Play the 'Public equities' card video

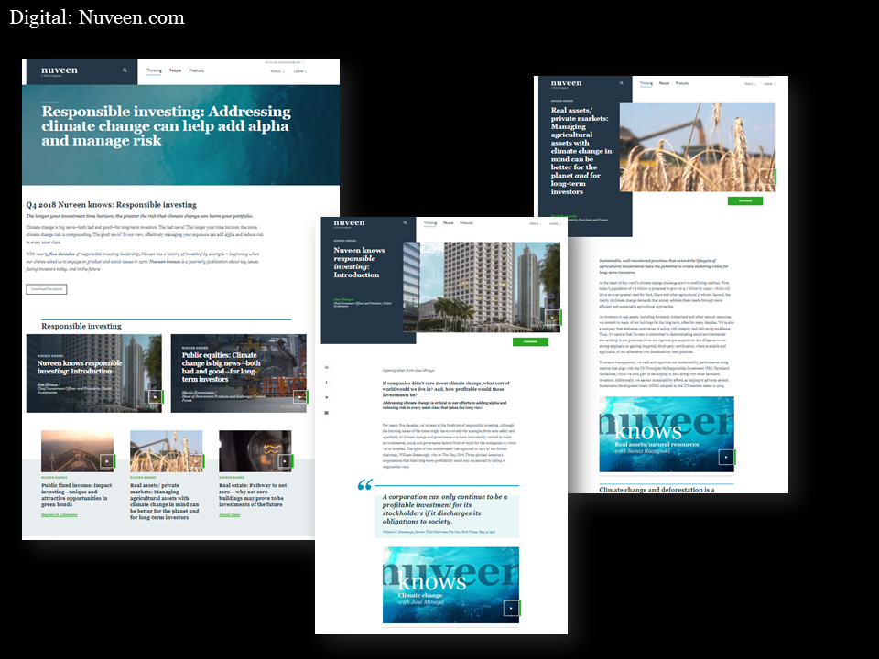tap(300, 396)
